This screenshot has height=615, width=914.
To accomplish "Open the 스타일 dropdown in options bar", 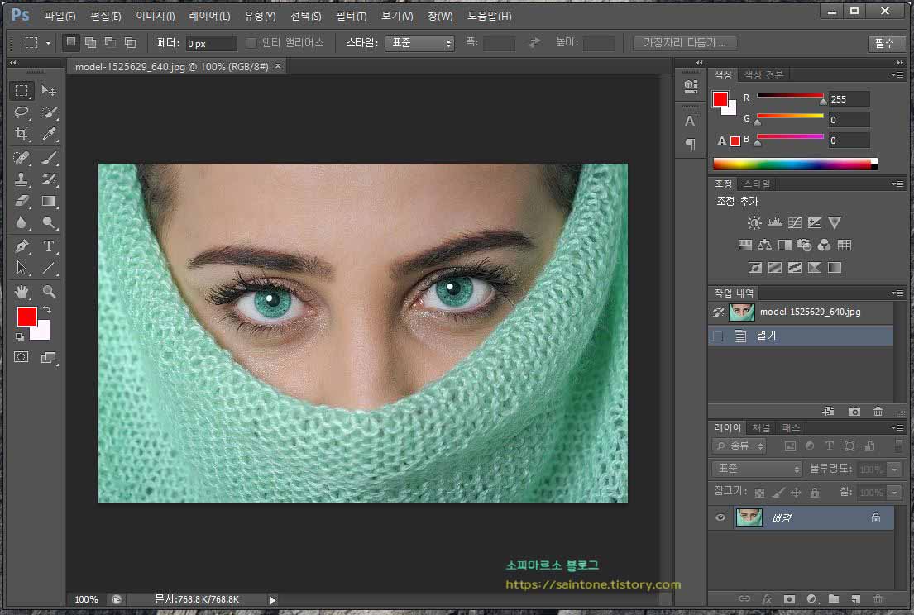I will (419, 43).
